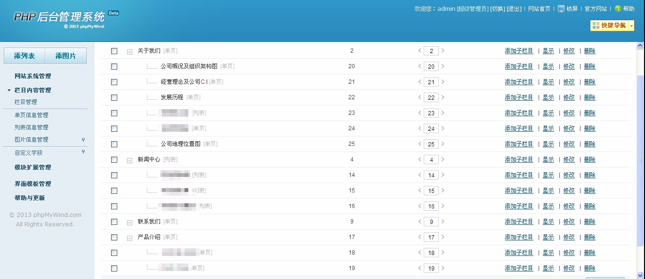Image resolution: width=645 pixels, height=279 pixels.
Task: Click the 锁屏 monitor icon in the top bar
Action: [562, 8]
